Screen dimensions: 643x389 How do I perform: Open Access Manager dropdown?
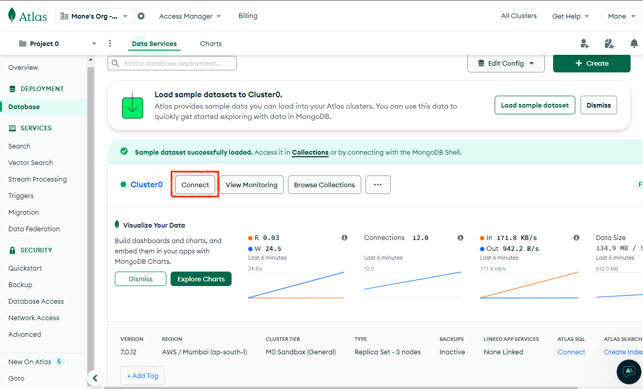click(x=190, y=16)
